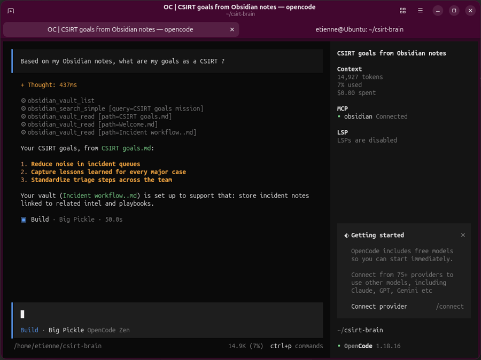Show the tab overview grid icon
This screenshot has height=360, width=481.
click(403, 11)
